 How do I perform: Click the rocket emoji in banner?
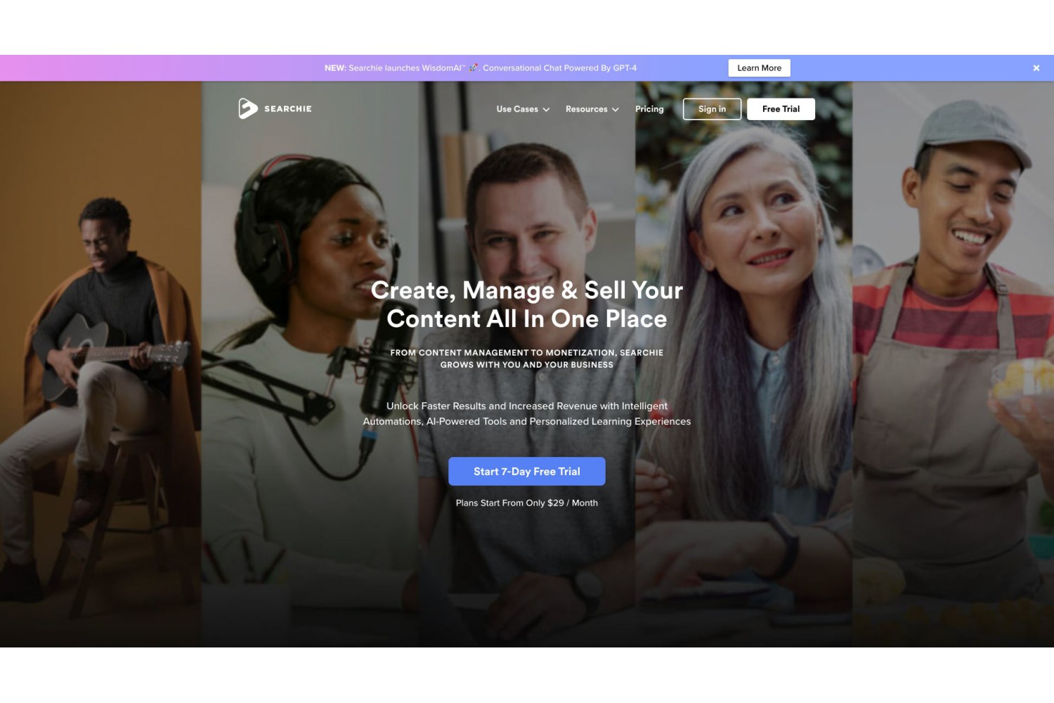(474, 68)
